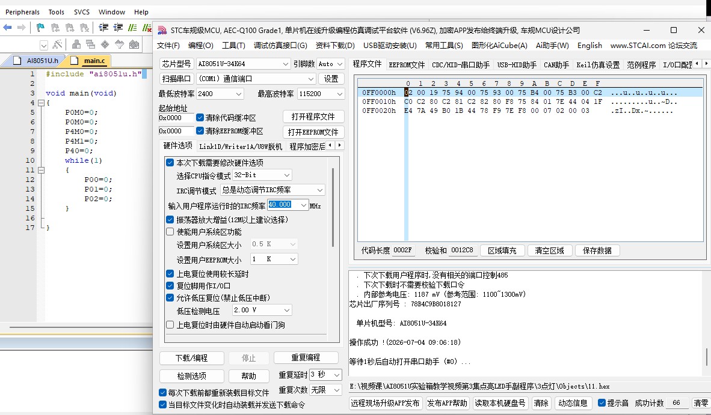Open the 图形化AiCube(A) menu
Screen dimensions: 711x415
click(x=499, y=46)
